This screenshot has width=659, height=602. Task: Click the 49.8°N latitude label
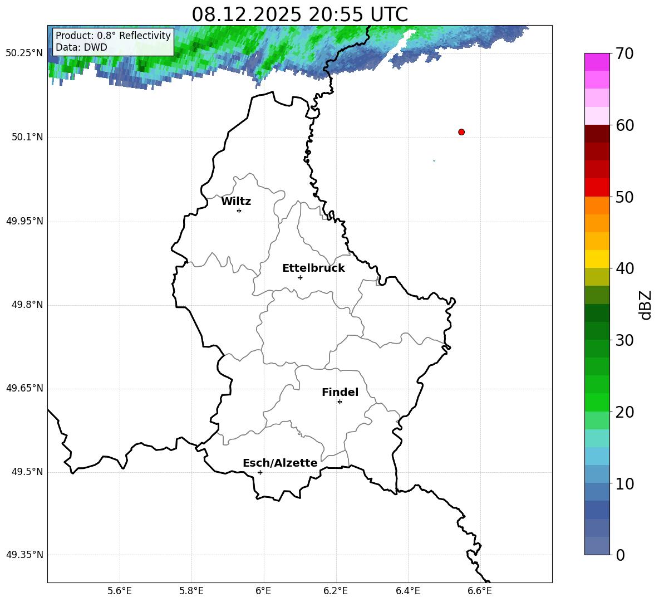(x=27, y=305)
